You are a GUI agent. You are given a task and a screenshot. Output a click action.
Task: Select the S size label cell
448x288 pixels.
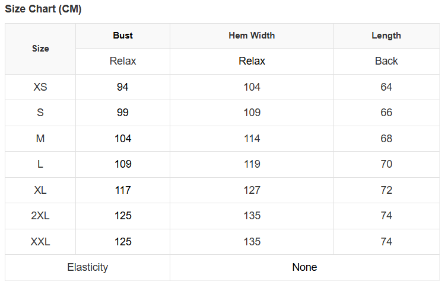pyautogui.click(x=40, y=113)
